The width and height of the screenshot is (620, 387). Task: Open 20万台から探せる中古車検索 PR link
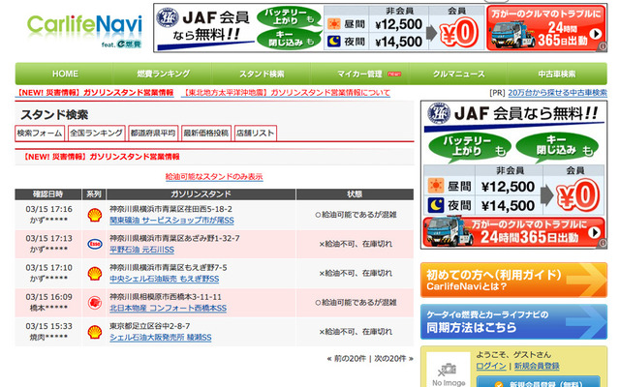pos(558,93)
